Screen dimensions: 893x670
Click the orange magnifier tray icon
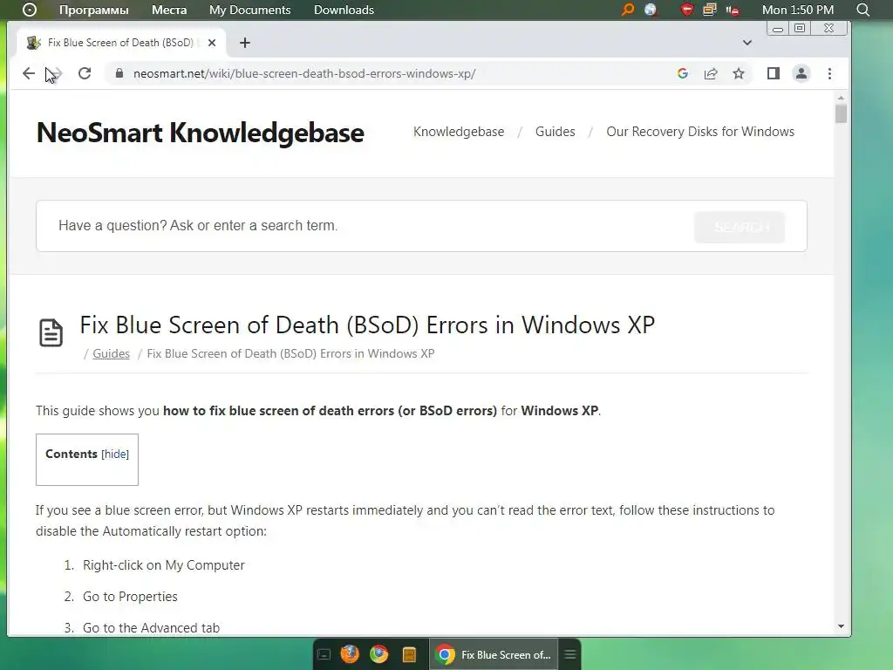(628, 10)
